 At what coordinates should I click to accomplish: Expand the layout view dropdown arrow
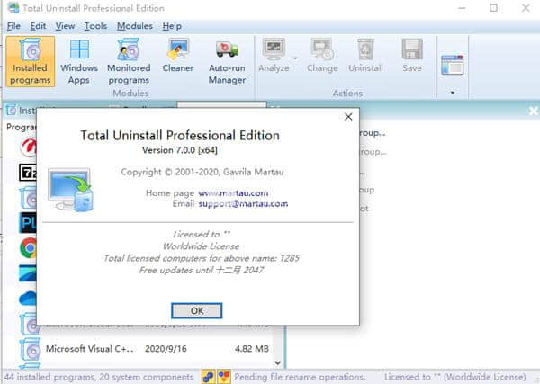pos(453,92)
